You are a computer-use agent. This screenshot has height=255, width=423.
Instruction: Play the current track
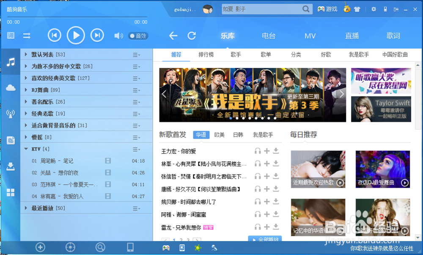[76, 36]
